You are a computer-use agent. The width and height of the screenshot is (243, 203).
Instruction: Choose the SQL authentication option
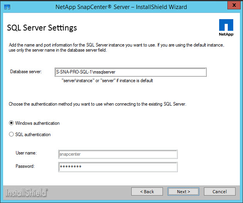11,135
